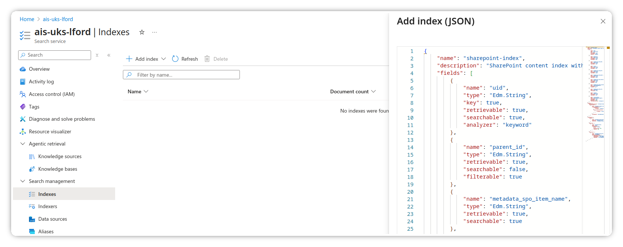Image resolution: width=623 pixels, height=247 pixels.
Task: Click the Delete button label
Action: (x=221, y=59)
